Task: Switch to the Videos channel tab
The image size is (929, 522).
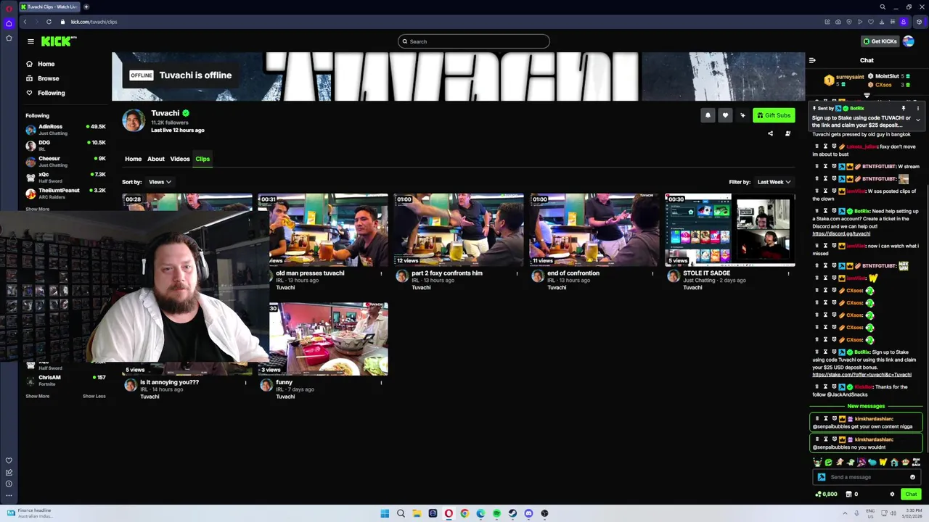Action: 180,159
